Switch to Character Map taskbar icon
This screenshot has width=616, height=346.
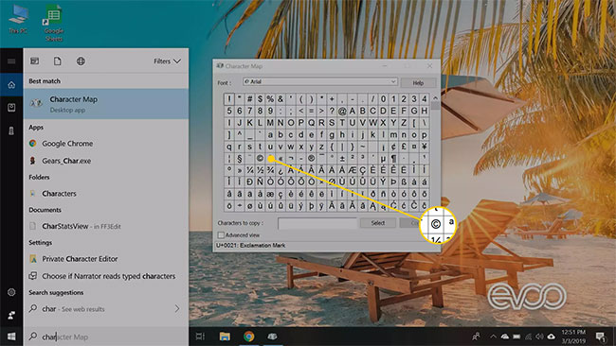(x=272, y=337)
